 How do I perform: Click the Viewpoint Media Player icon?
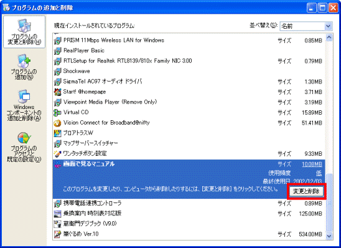click(x=58, y=102)
